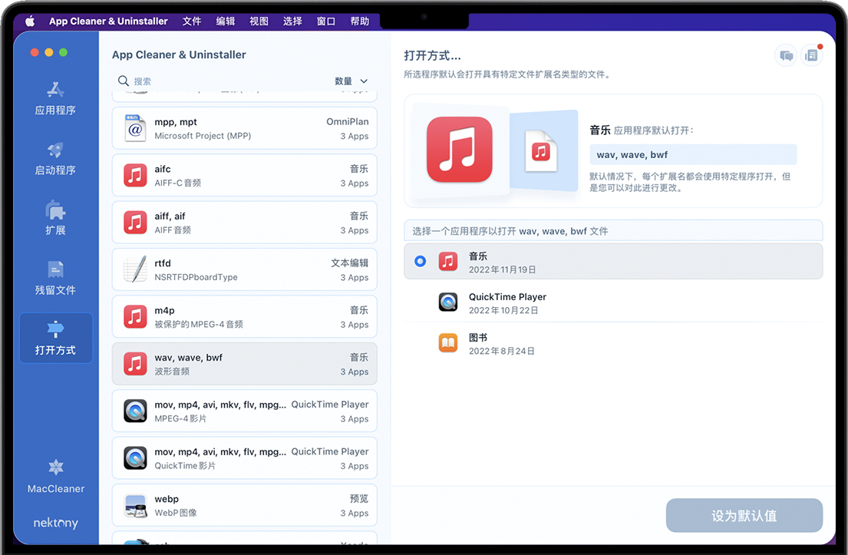The image size is (848, 555).
Task: Select the AIFF 音频 description text
Action: pos(173,230)
